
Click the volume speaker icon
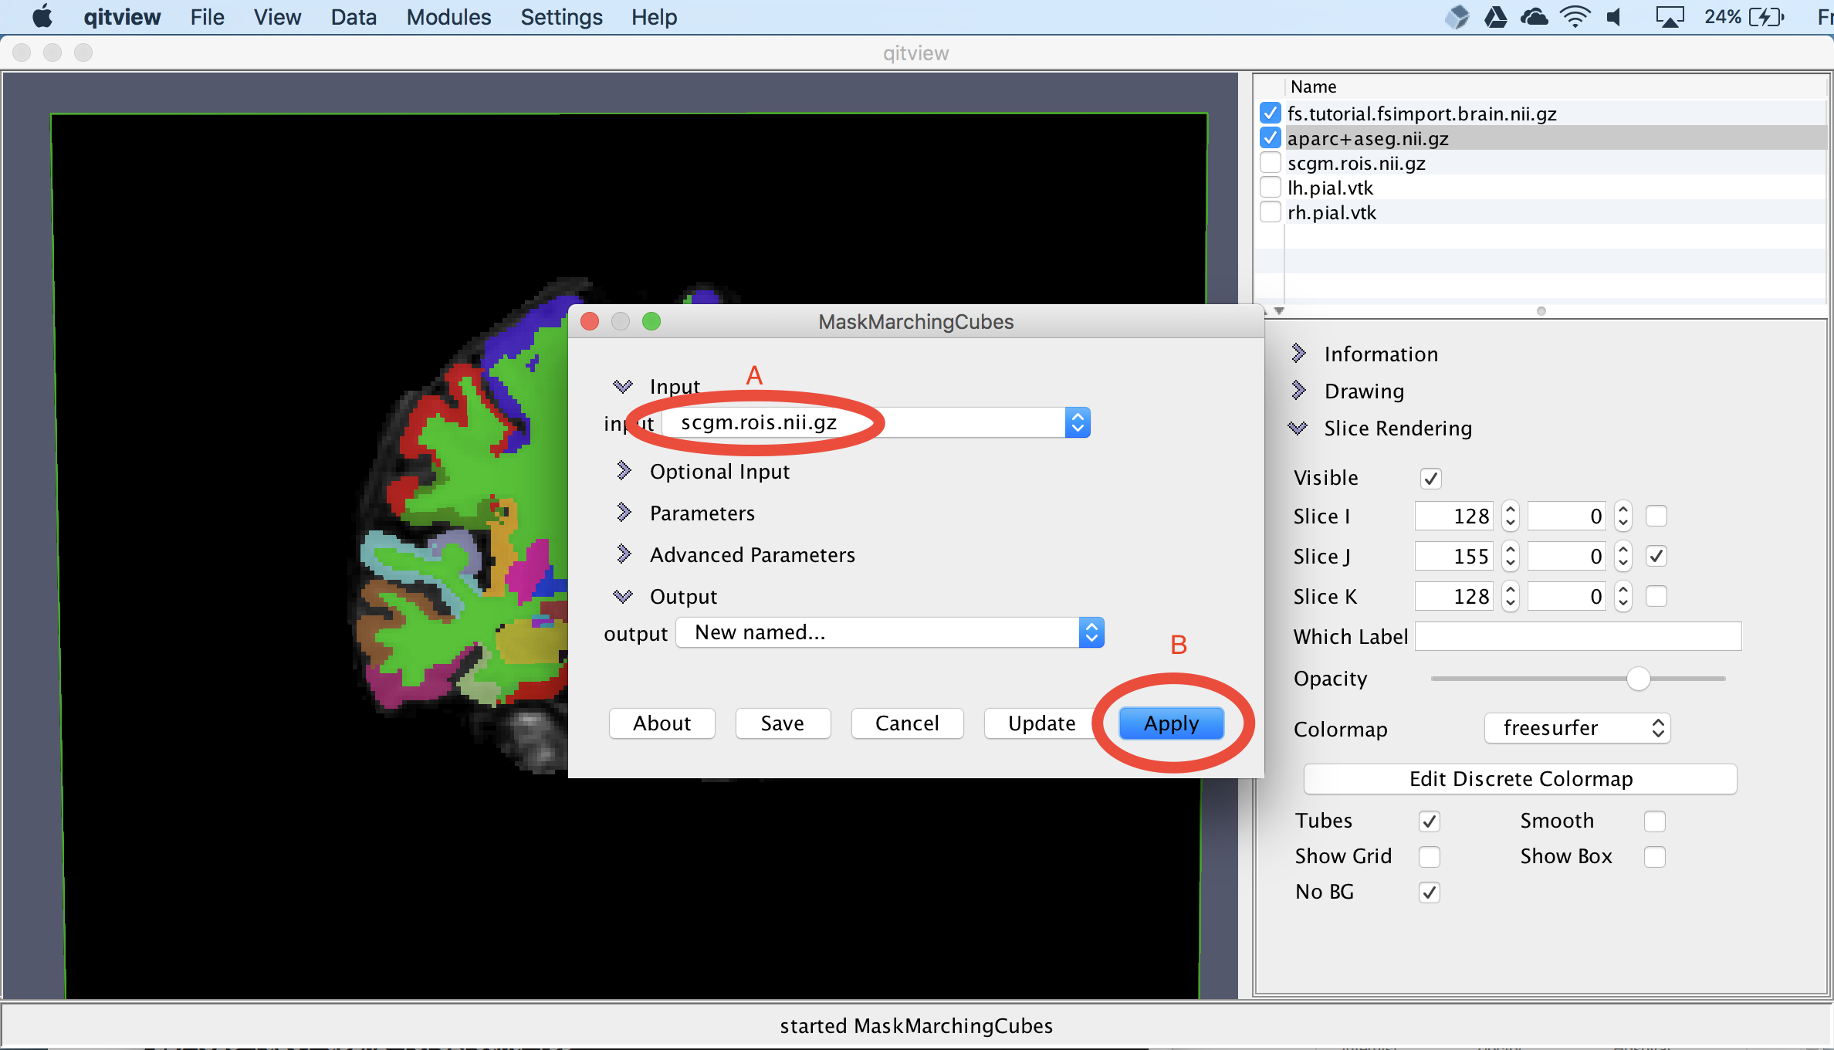tap(1614, 16)
